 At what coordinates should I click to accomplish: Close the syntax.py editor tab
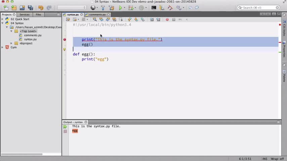point(81,14)
